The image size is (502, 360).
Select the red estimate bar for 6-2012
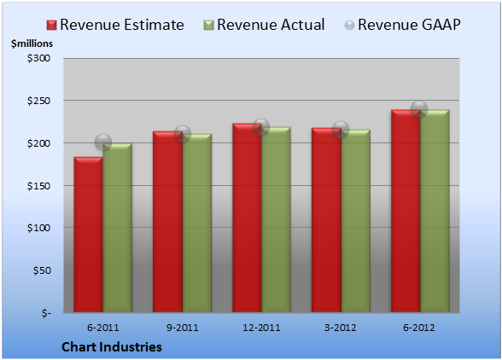pos(406,212)
